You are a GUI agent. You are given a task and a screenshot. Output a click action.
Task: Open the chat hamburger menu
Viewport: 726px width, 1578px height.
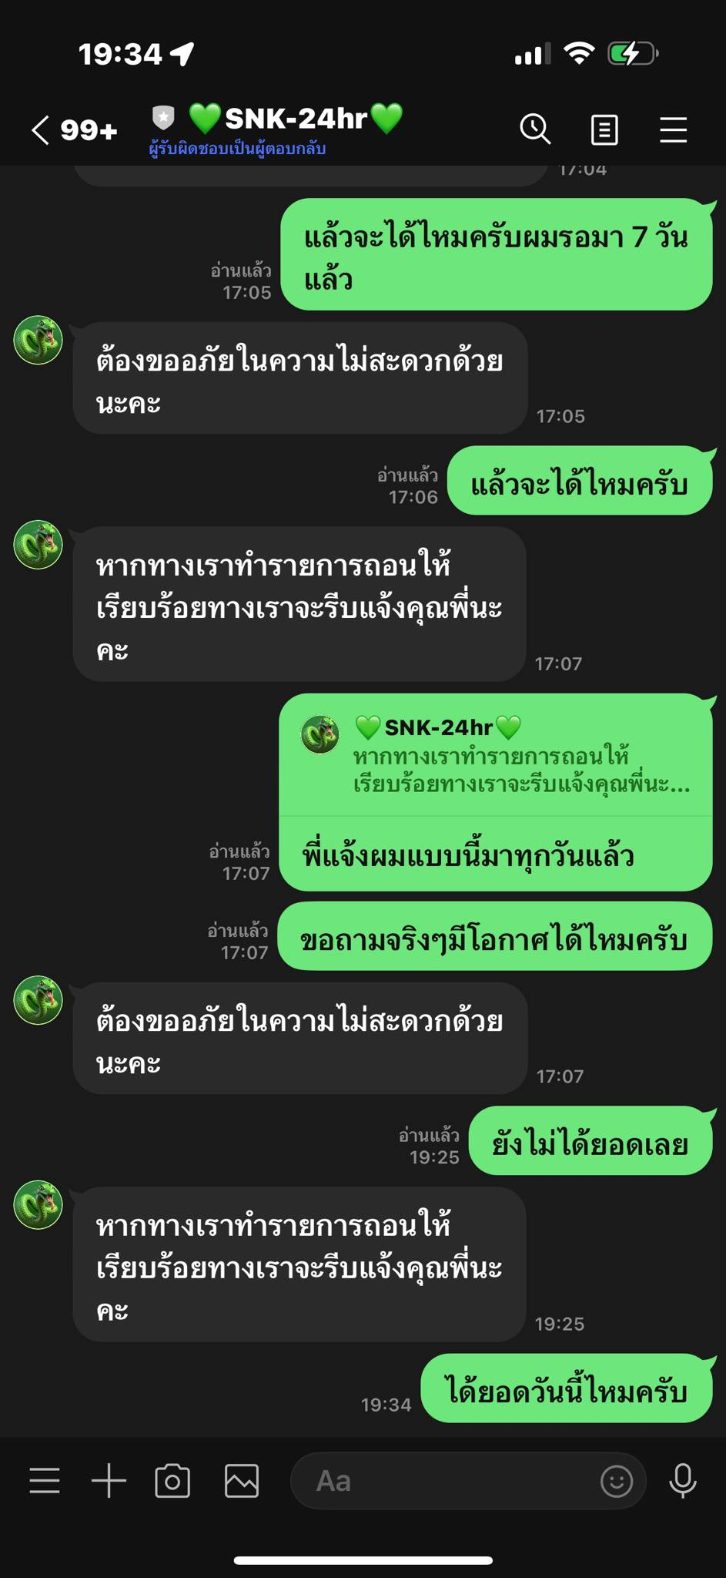click(x=674, y=129)
